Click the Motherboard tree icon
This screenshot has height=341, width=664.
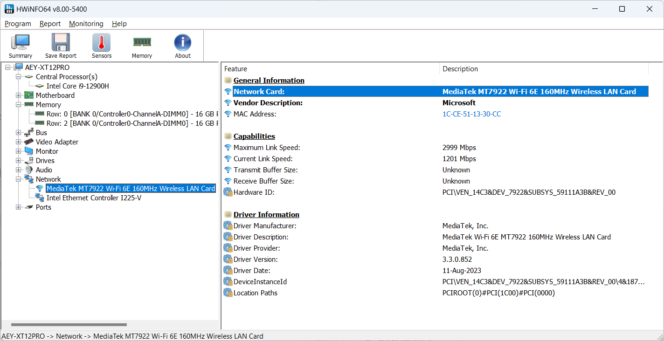29,95
